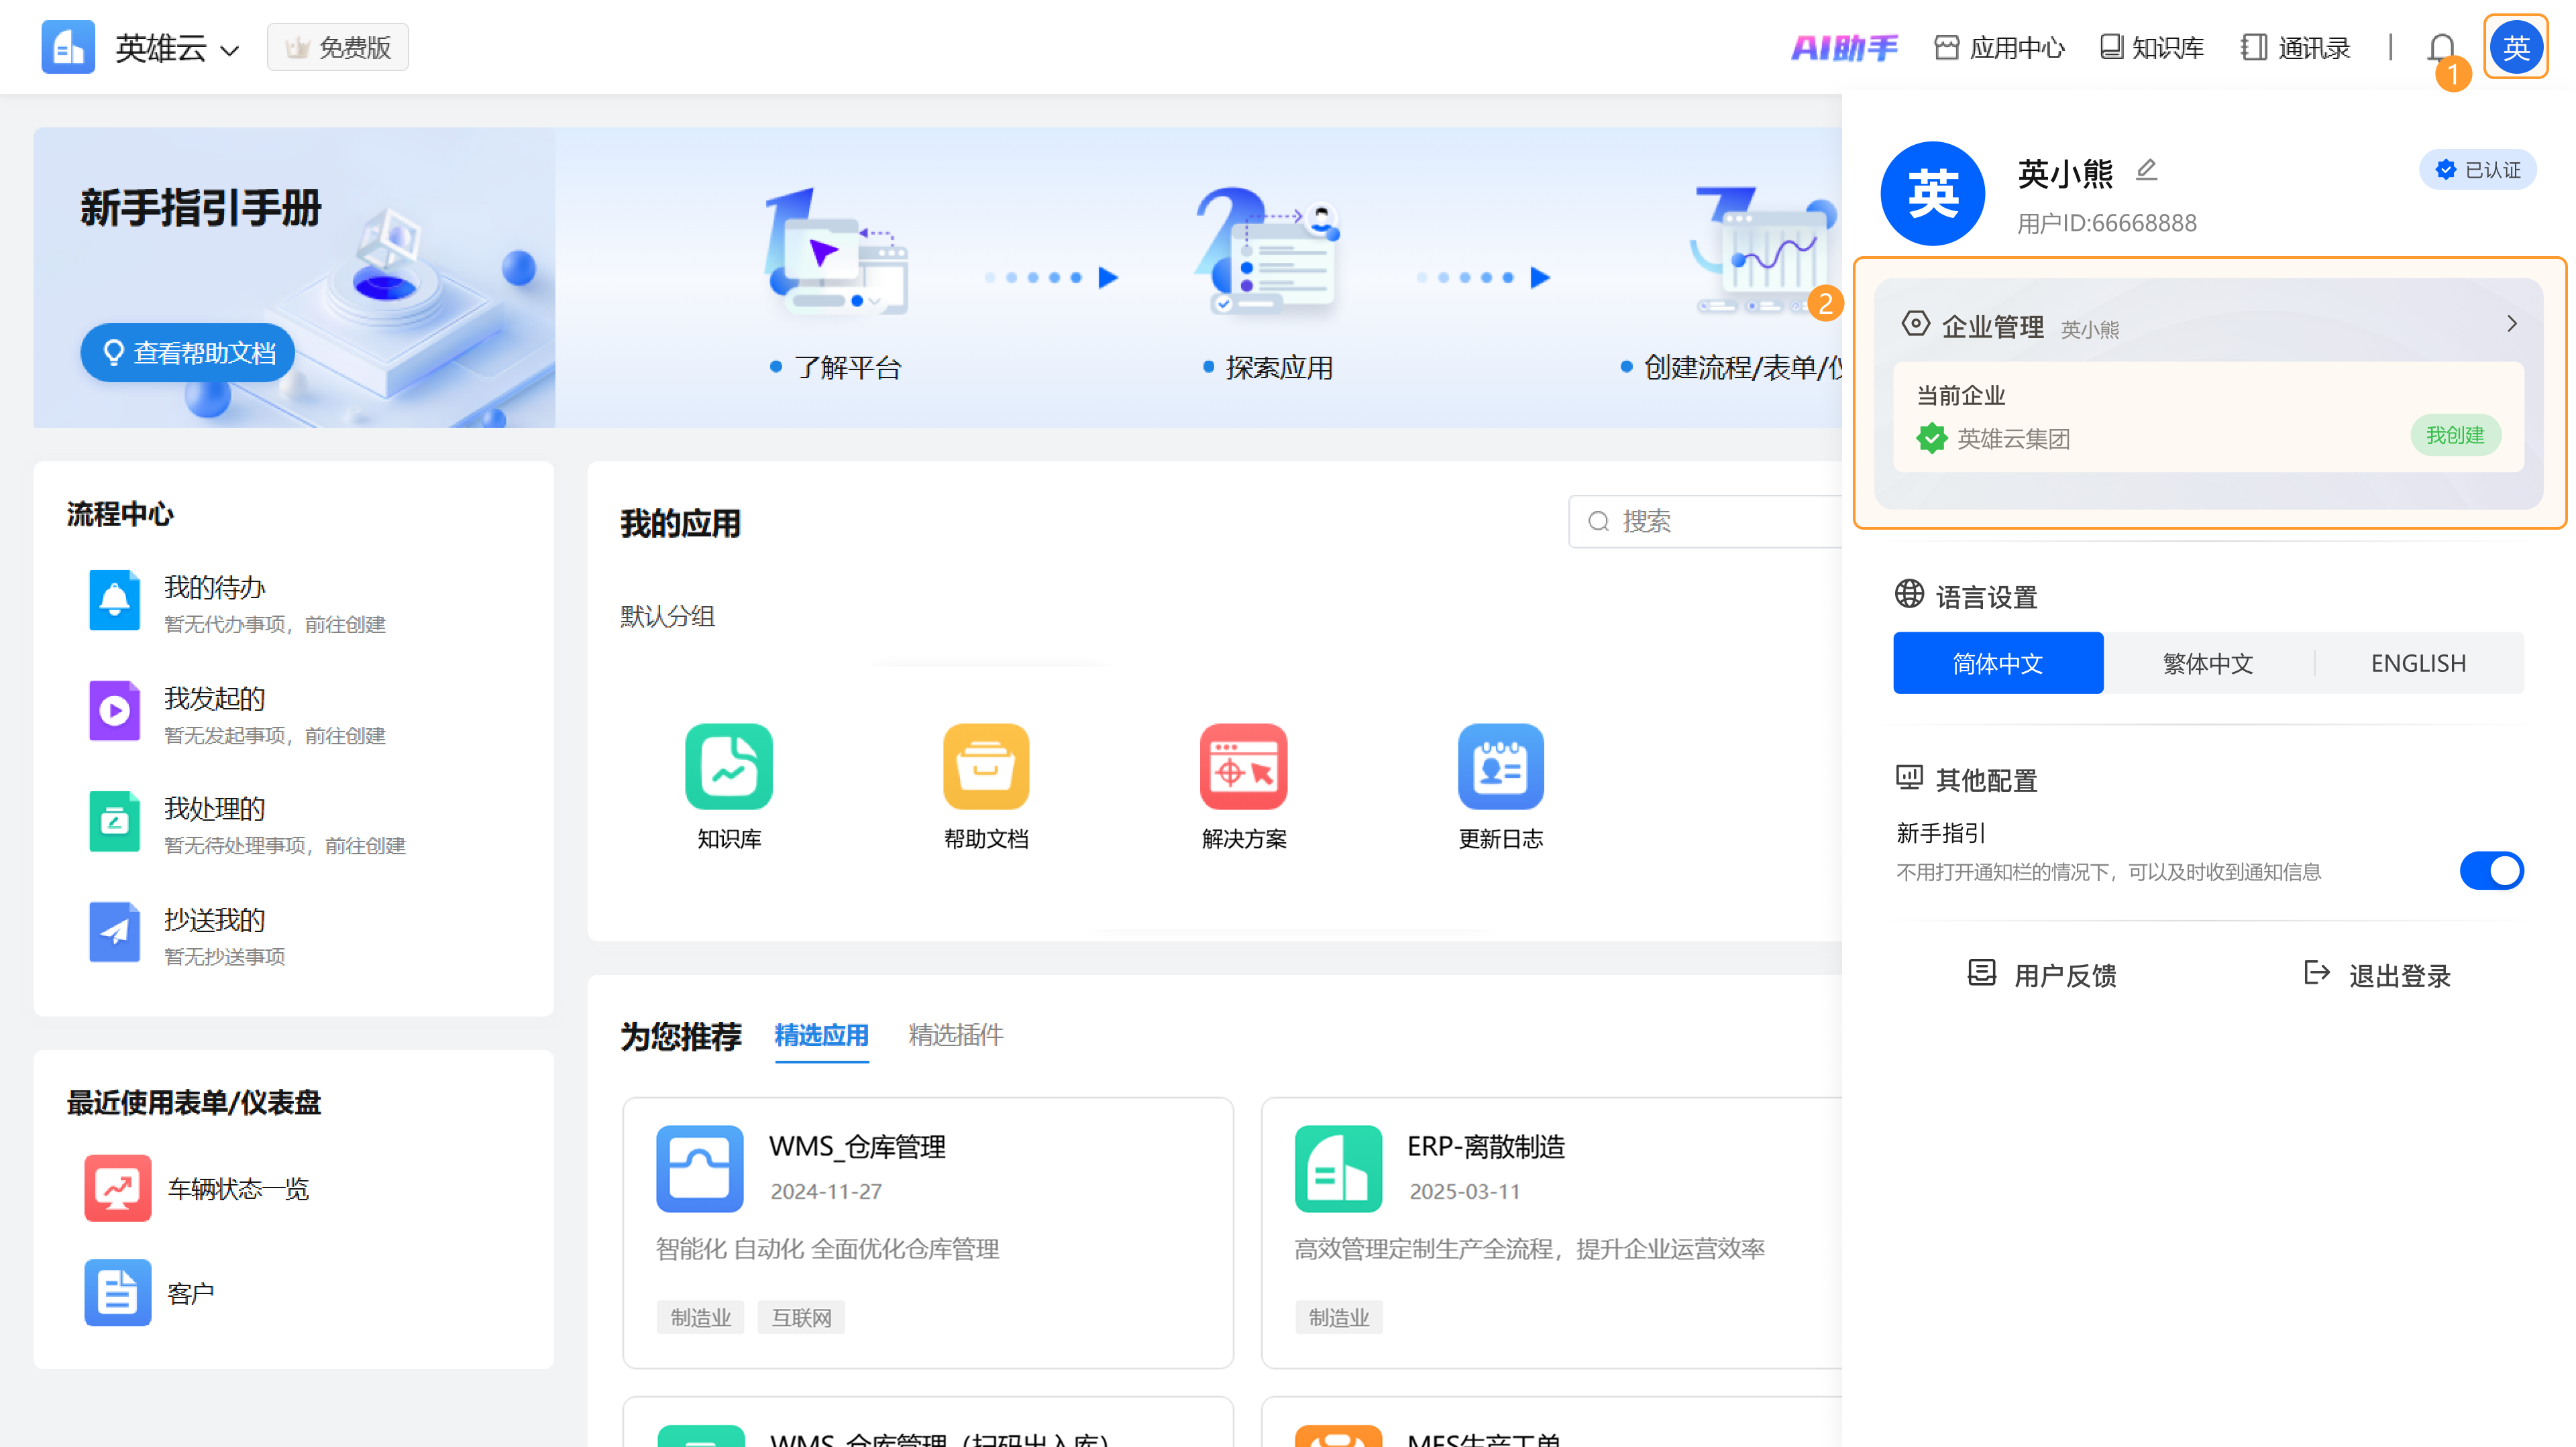Image resolution: width=2576 pixels, height=1447 pixels.
Task: Click the 企业管理 hexagon icon
Action: click(1915, 324)
